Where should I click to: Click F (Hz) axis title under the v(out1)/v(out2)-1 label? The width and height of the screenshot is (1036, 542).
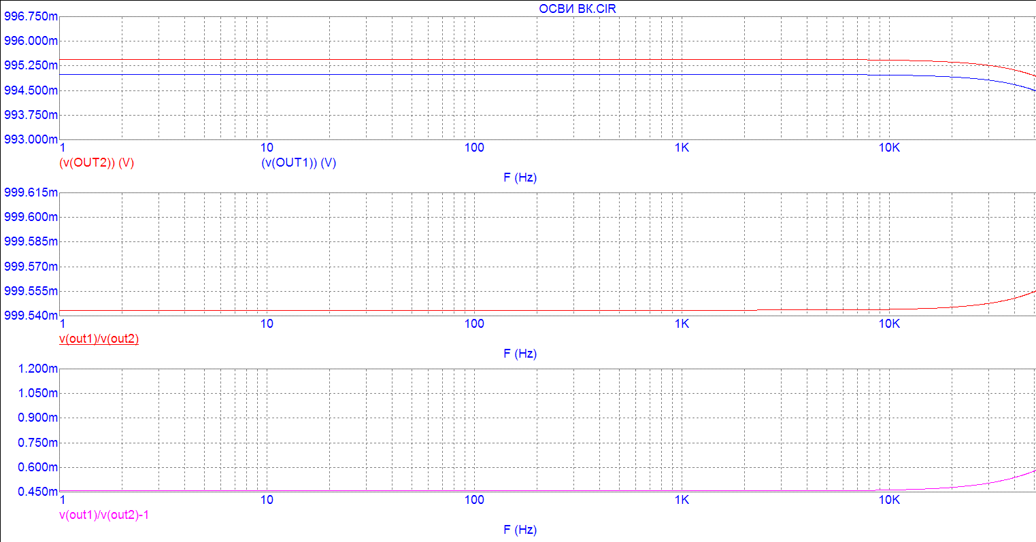(520, 530)
